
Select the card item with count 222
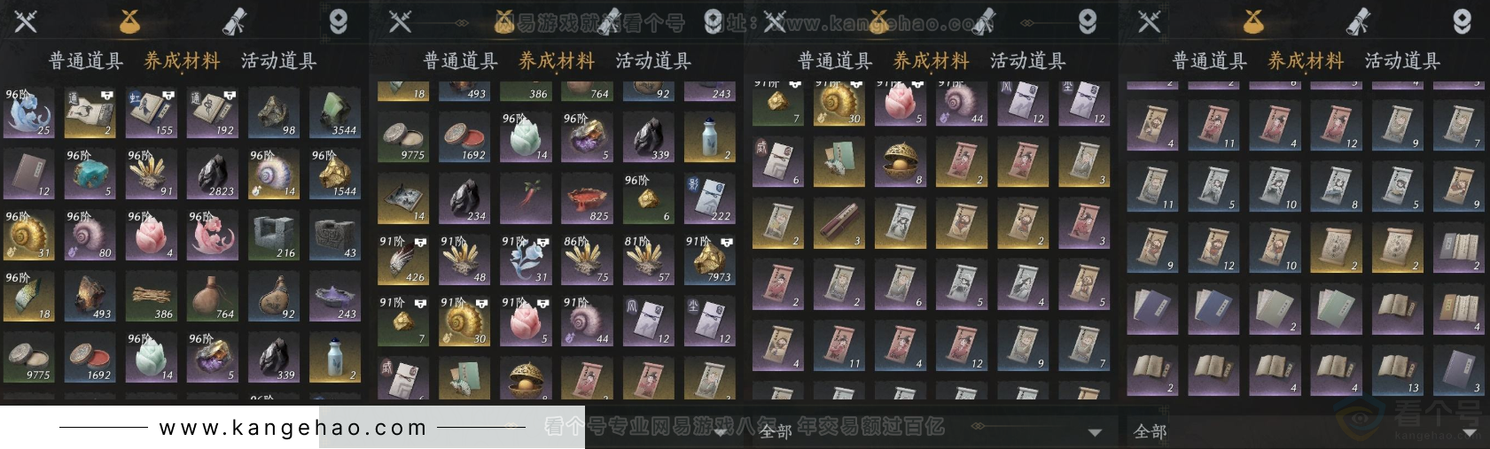pyautogui.click(x=709, y=198)
